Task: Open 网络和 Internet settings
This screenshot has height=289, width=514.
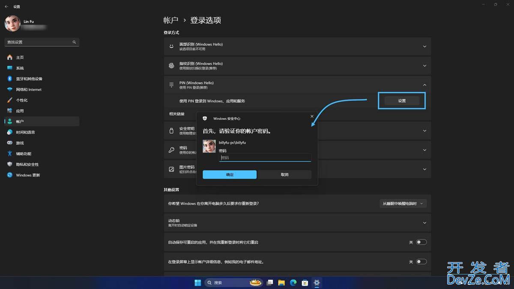Action: [42, 89]
